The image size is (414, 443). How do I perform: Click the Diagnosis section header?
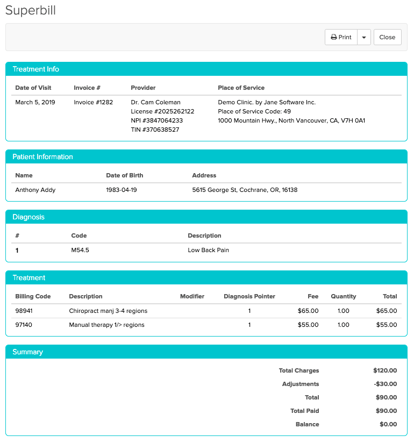click(x=28, y=217)
